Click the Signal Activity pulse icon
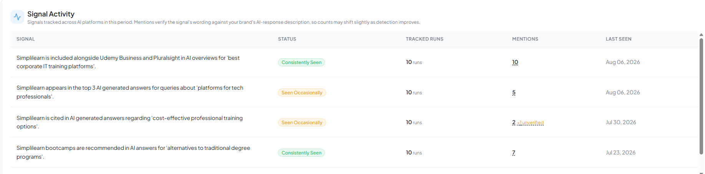The height and width of the screenshot is (174, 705). [17, 17]
